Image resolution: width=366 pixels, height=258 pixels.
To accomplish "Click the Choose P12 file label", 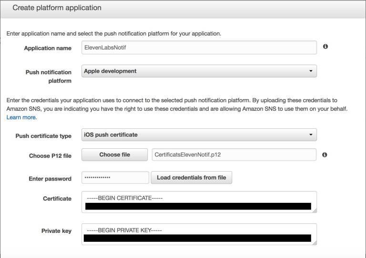I will pyautogui.click(x=50, y=155).
